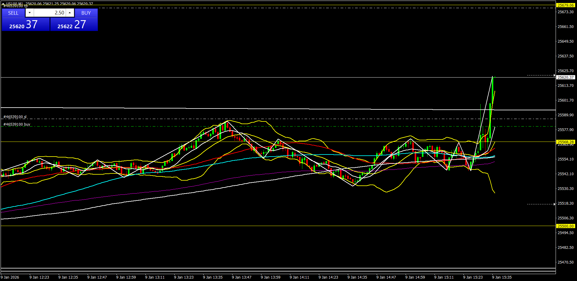Select the #46539100 tp order label
Screen dimensions: 577x281
tap(15, 6)
